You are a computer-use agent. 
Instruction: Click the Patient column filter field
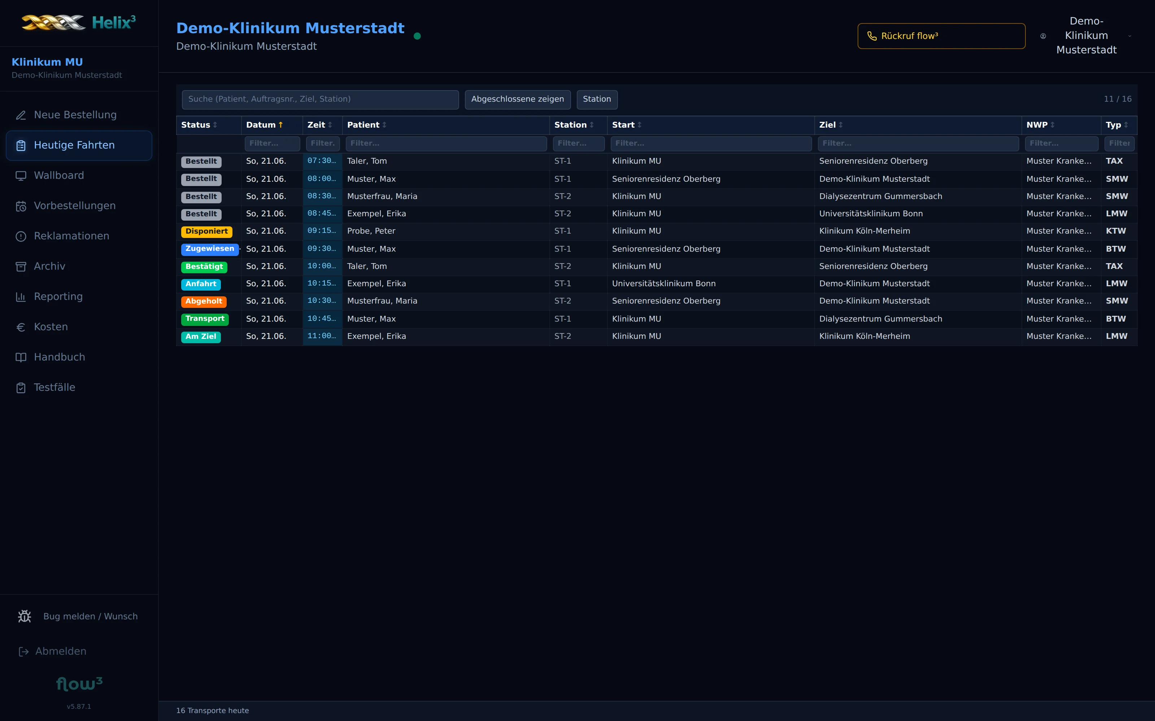click(x=446, y=143)
